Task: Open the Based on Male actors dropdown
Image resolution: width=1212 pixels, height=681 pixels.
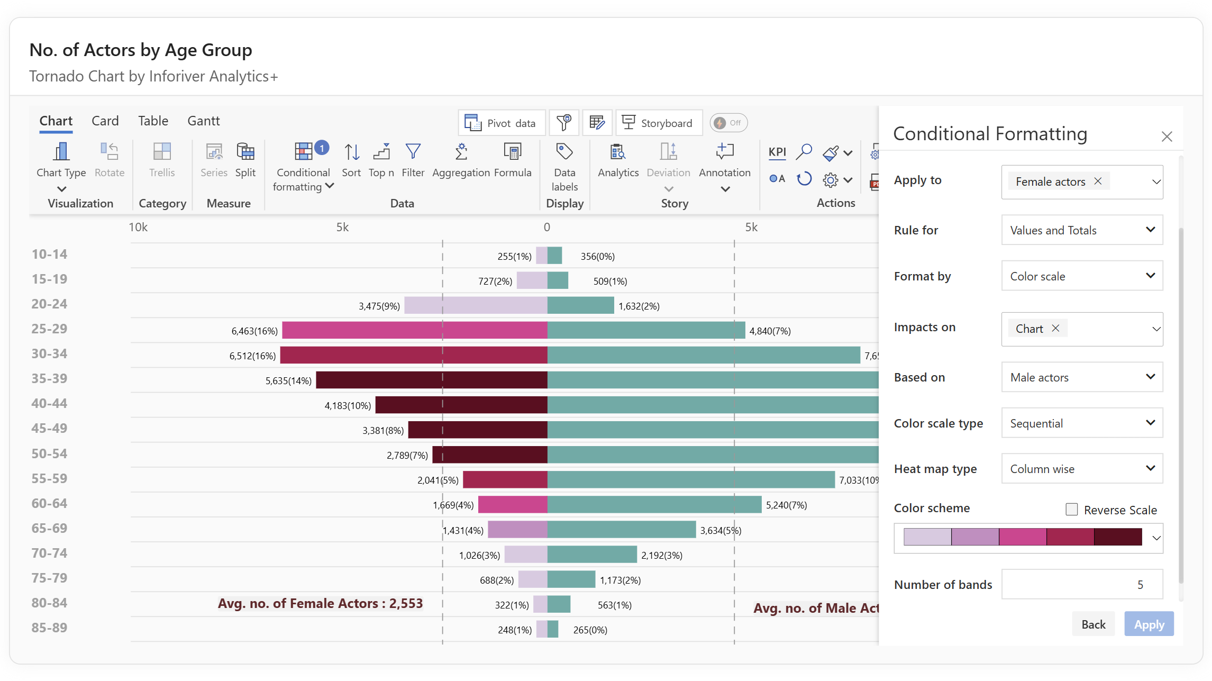Action: (x=1082, y=377)
